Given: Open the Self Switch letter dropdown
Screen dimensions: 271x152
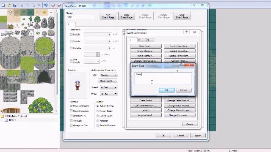Looking at the screenshot, I should 92,61.
